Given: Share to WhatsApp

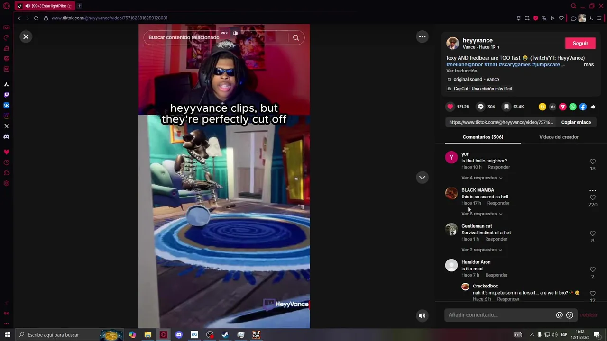Looking at the screenshot, I should (573, 107).
